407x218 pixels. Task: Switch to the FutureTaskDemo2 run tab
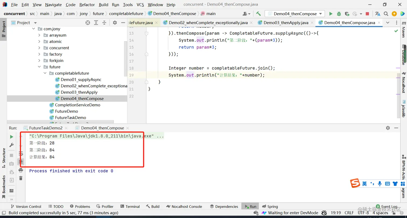pyautogui.click(x=46, y=128)
